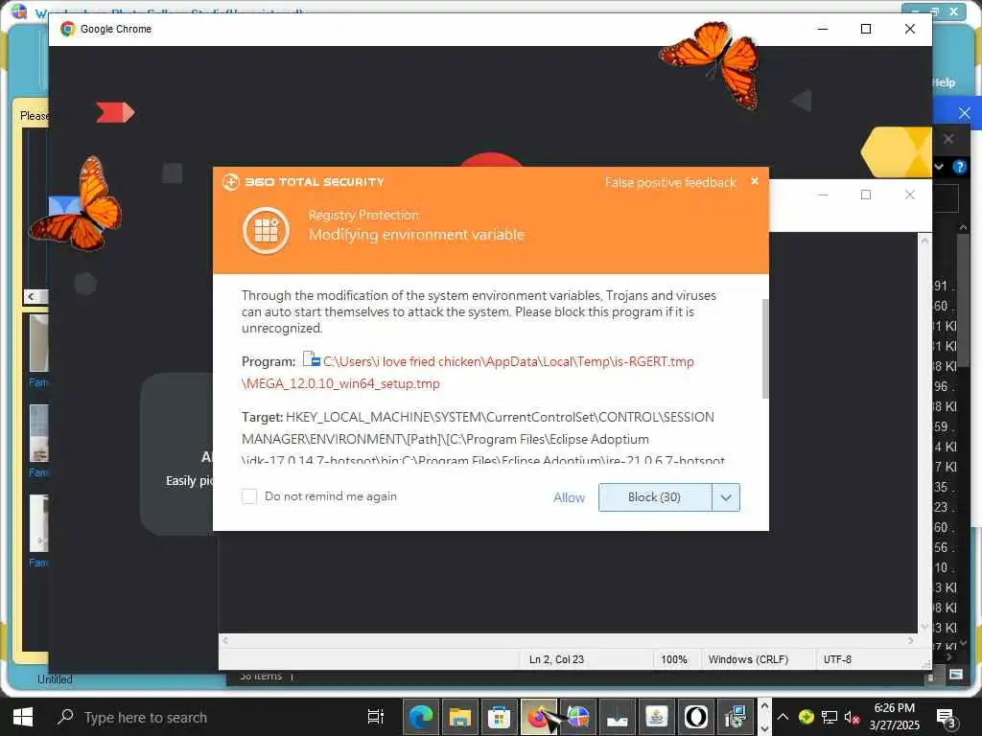Close the 360 Total Security alert

tap(755, 181)
